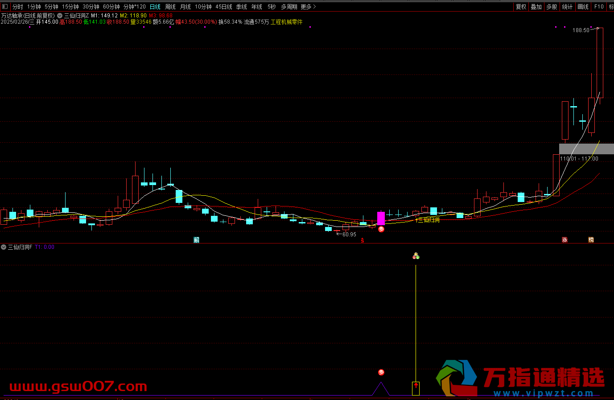Toggle the side panel layout icon
614x400 pixels.
tap(5, 7)
